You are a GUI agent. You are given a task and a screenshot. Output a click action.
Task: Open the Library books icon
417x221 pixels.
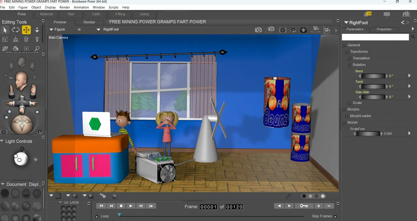tap(406, 14)
